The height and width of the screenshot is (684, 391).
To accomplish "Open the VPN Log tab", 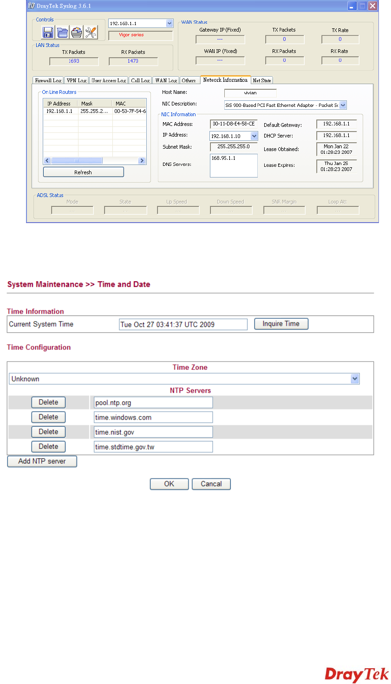I will [x=77, y=80].
